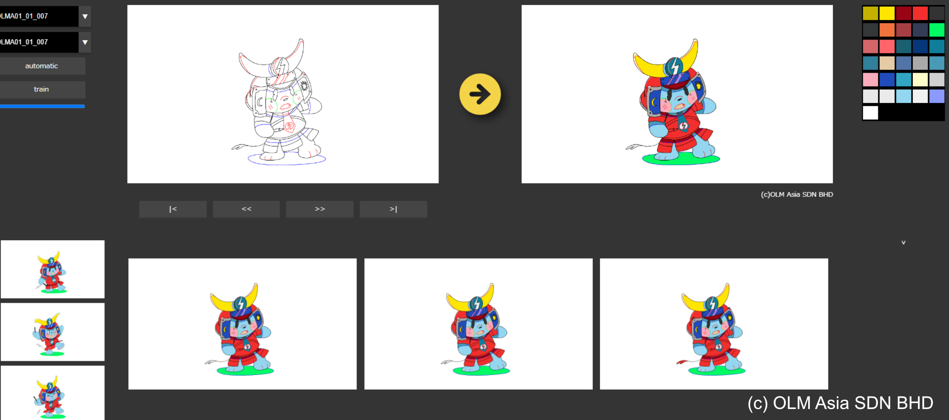Pick the bright red palette swatch

click(x=920, y=13)
